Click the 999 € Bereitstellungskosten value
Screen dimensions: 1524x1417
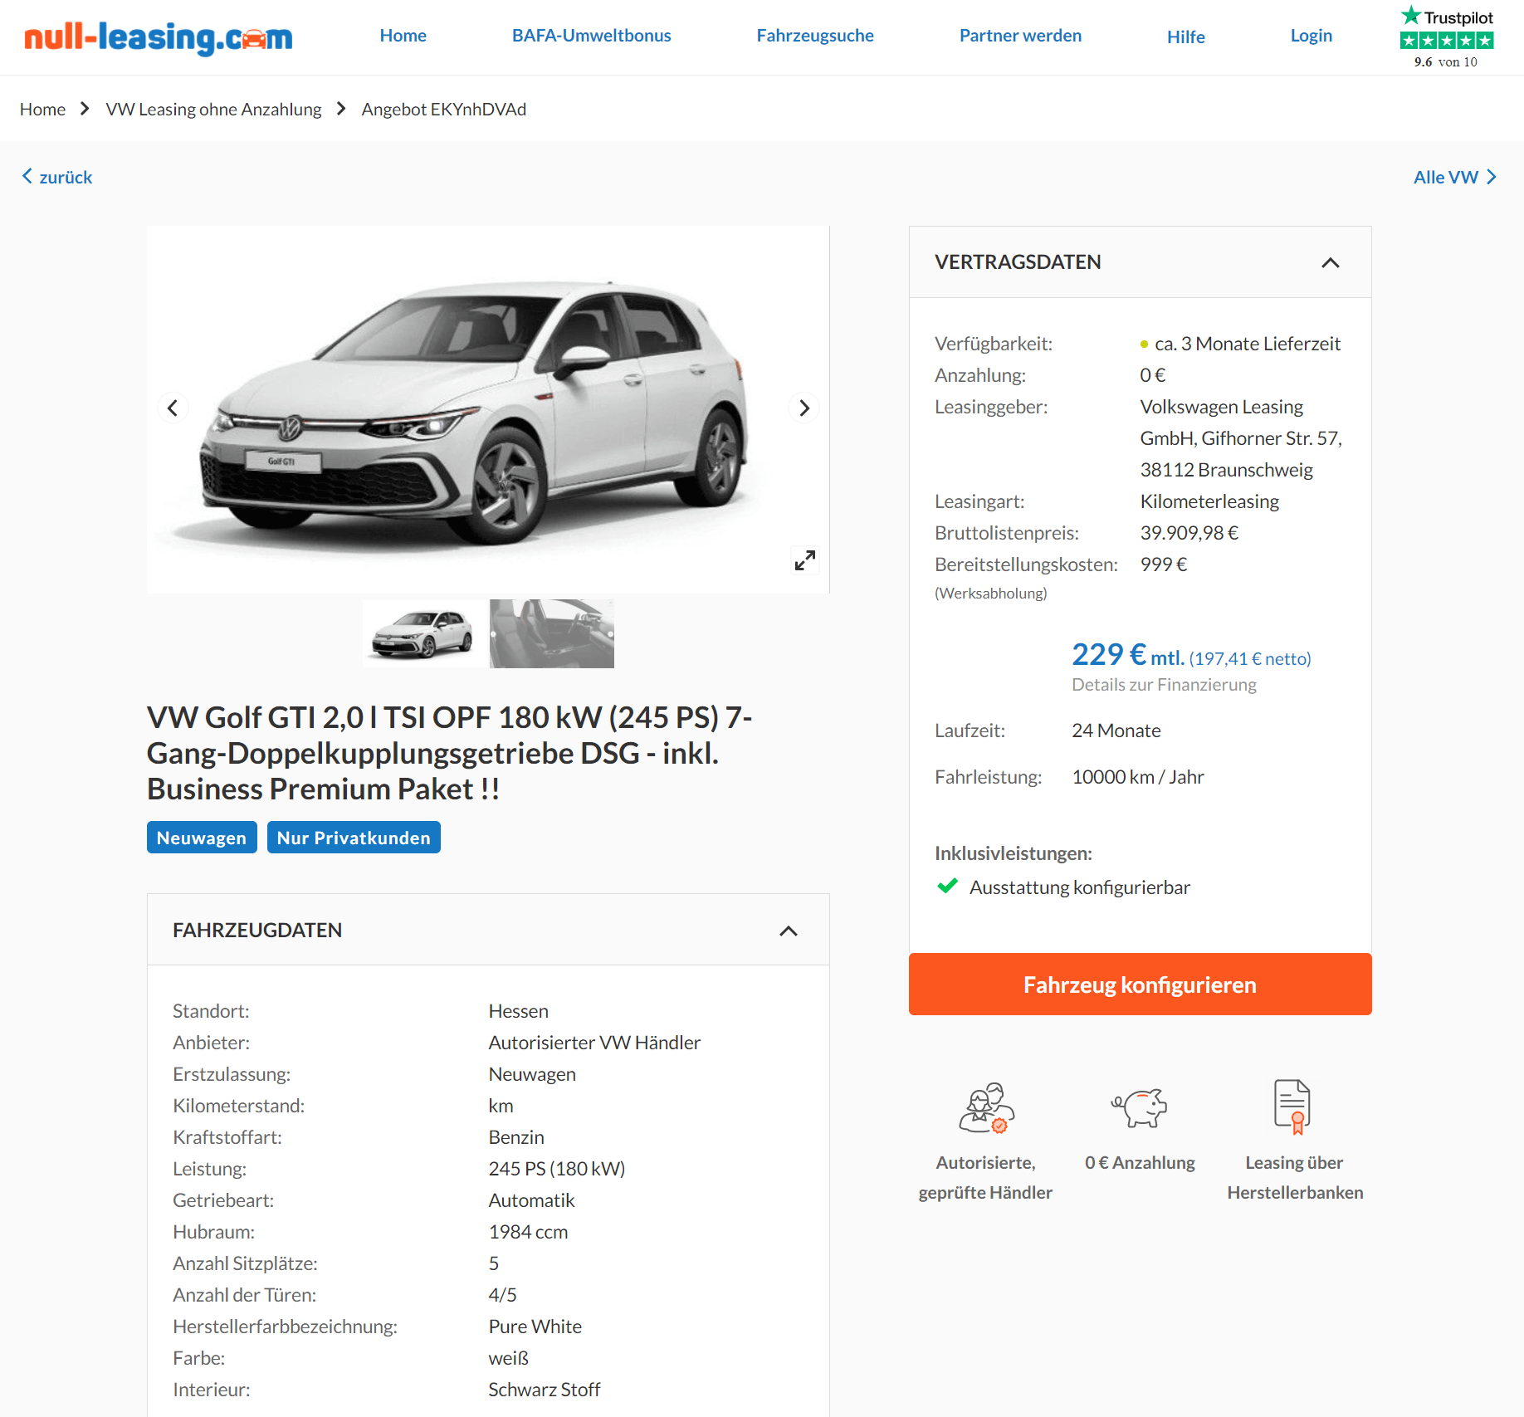click(x=1164, y=564)
